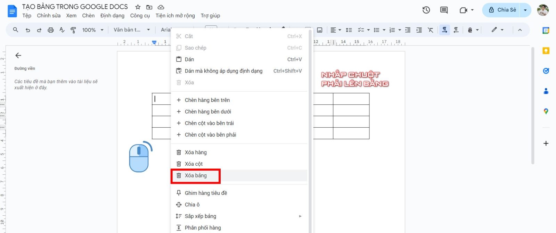Viewport: 556px width, 233px height.
Task: Open the Chỉnh sửa menu
Action: (x=49, y=16)
